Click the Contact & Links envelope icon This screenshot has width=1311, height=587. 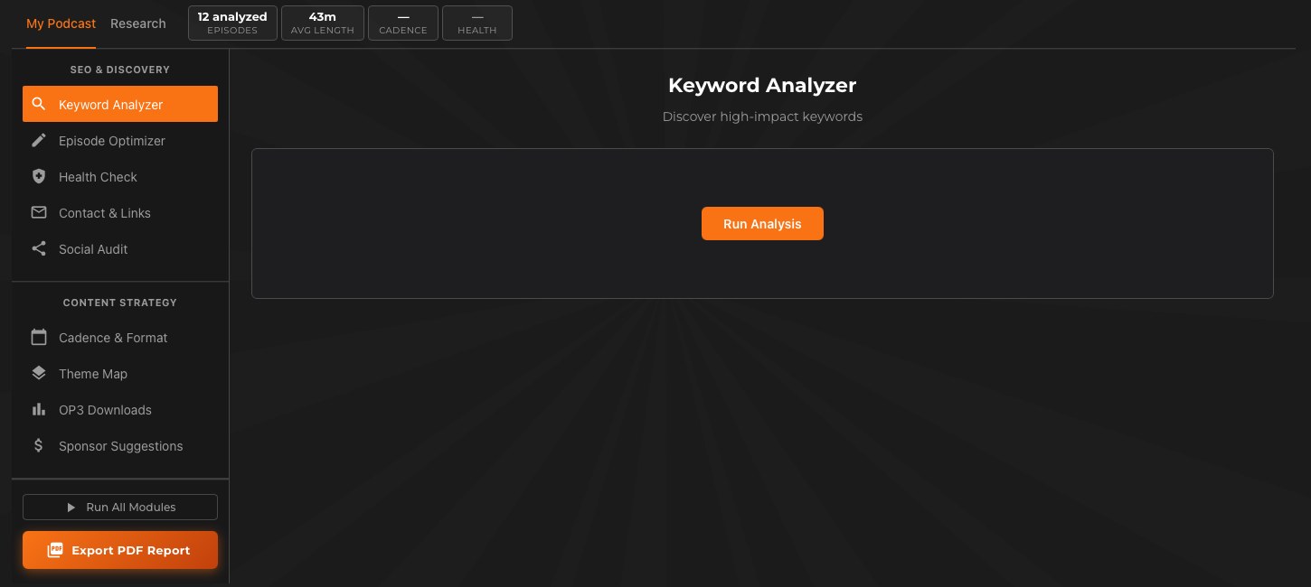(39, 212)
